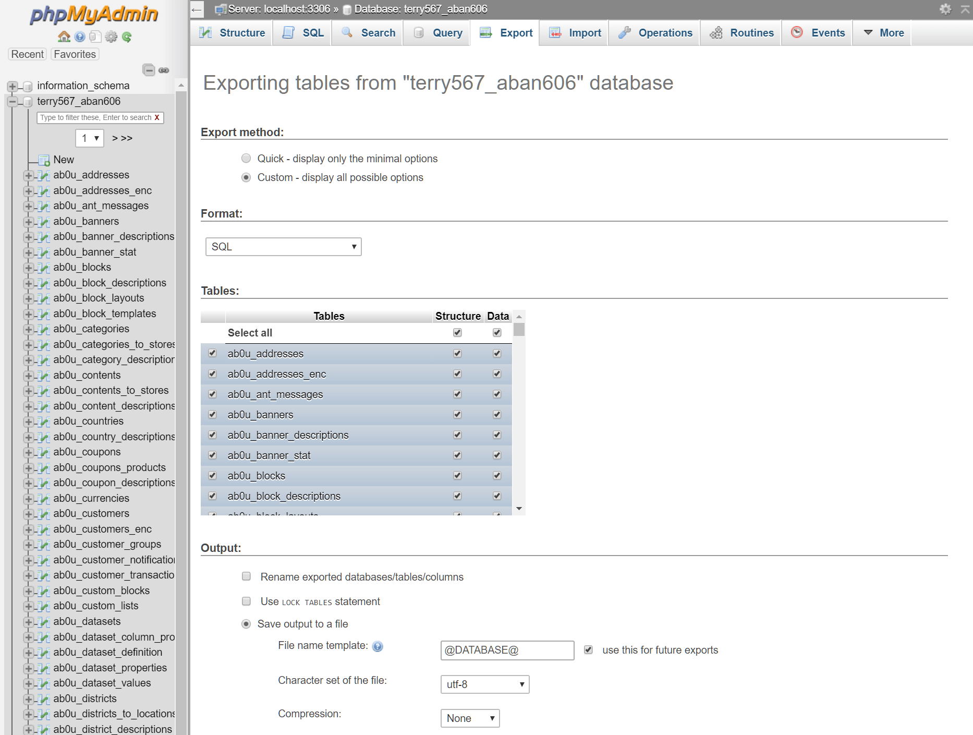Screen dimensions: 973x735
Task: Toggle Use LOCK TABLES statement checkbox
Action: tap(246, 601)
